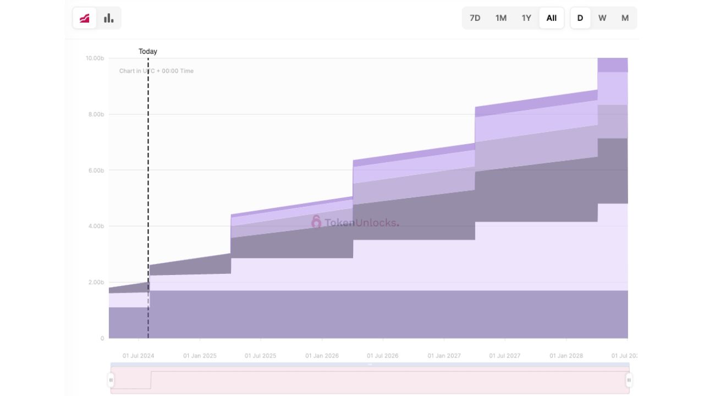Set granularity to D (daily)
Image resolution: width=704 pixels, height=396 pixels.
(x=580, y=18)
